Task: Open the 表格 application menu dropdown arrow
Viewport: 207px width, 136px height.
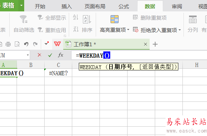Action: point(21,6)
